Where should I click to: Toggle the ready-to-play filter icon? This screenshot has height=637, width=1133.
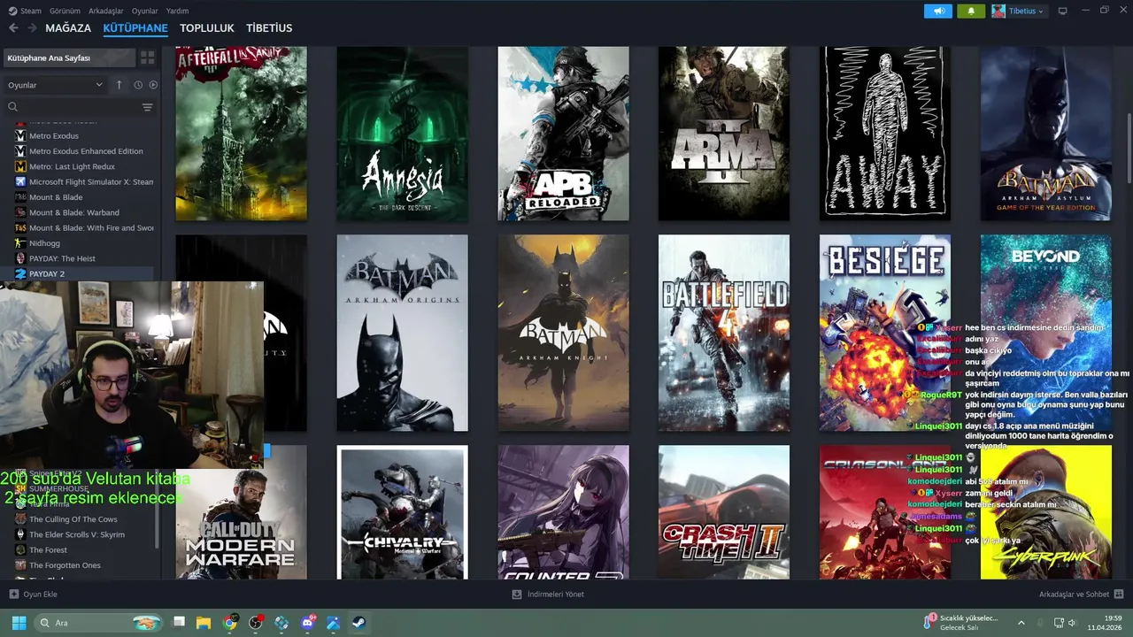point(153,85)
